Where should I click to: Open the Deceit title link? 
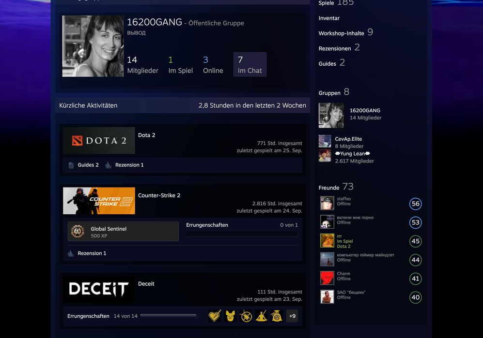(x=146, y=283)
